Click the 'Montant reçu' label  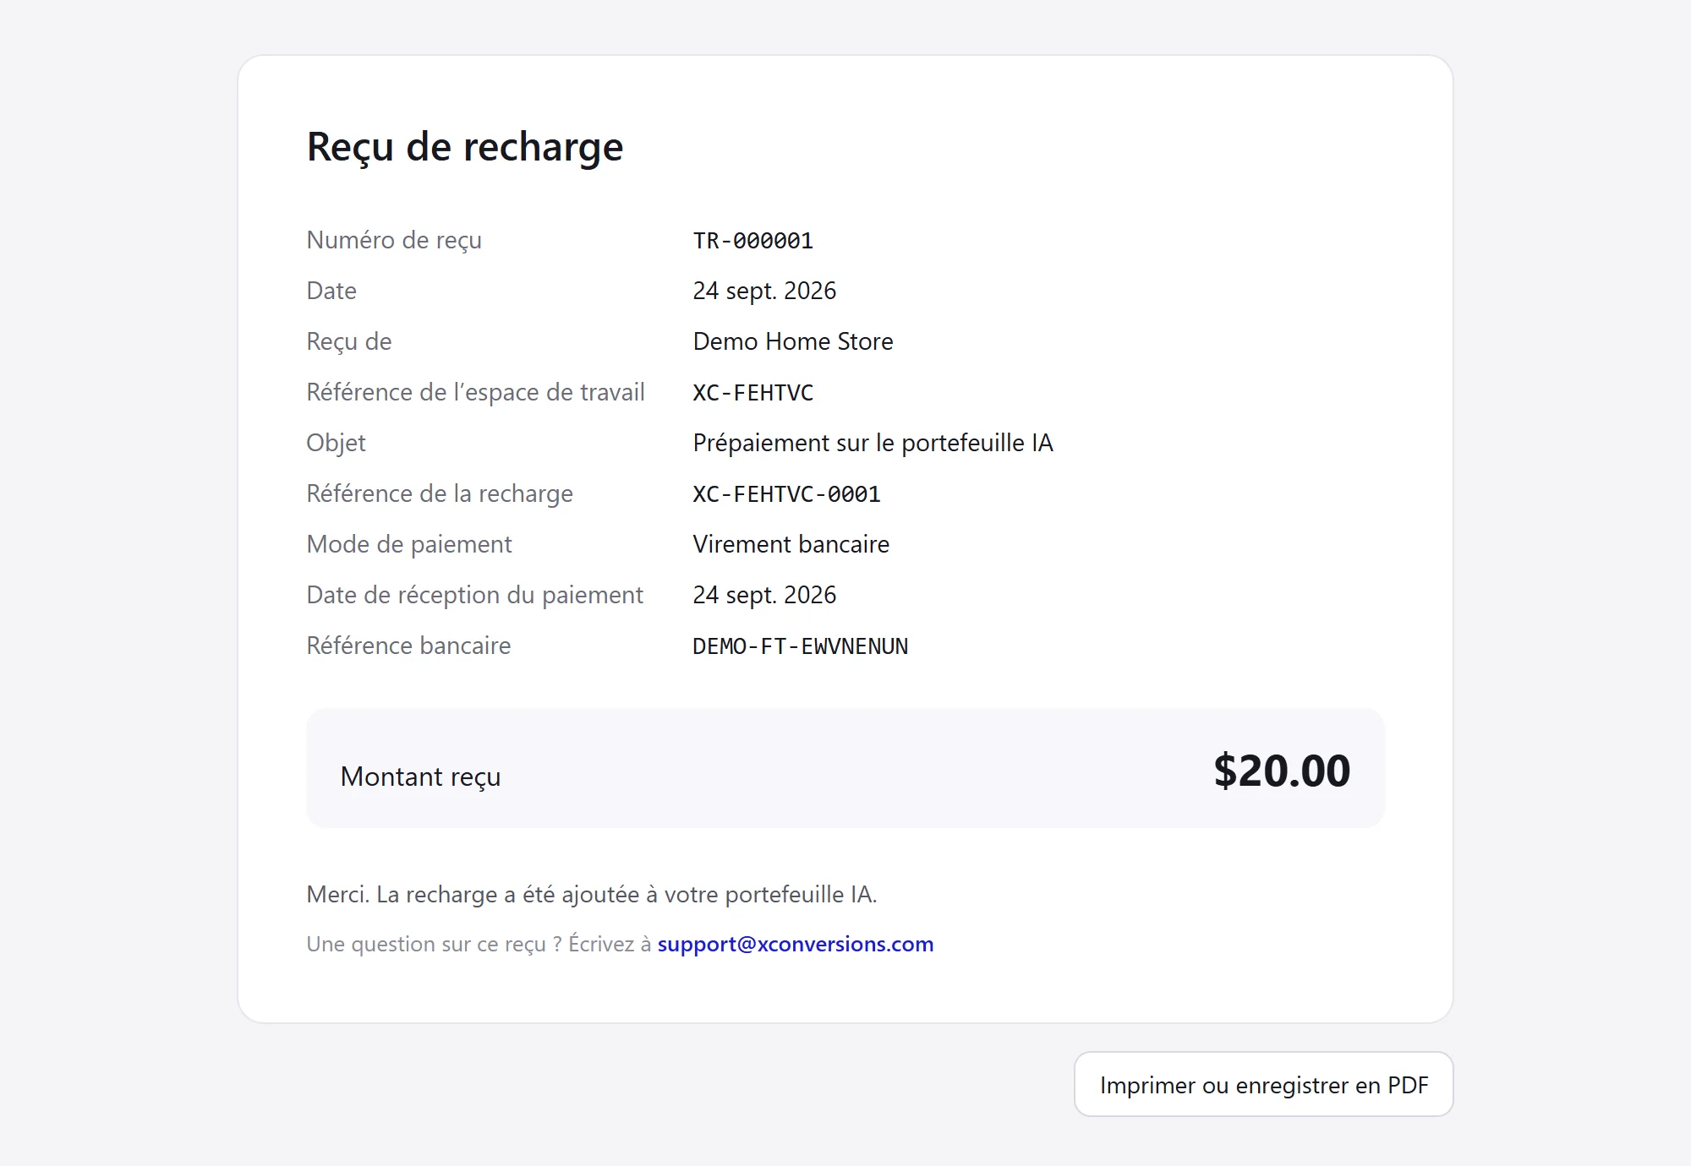420,776
